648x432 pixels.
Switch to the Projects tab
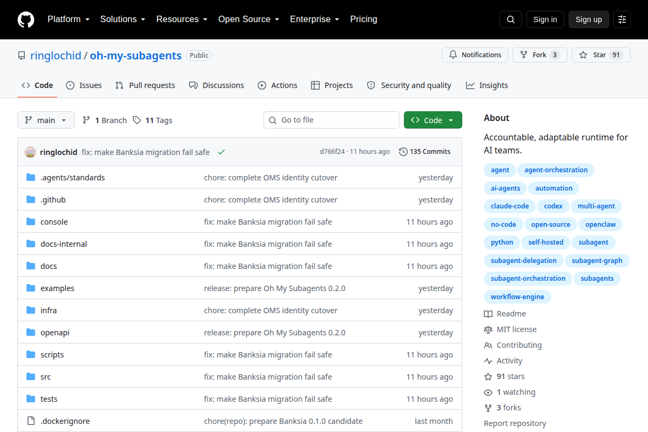coord(332,85)
